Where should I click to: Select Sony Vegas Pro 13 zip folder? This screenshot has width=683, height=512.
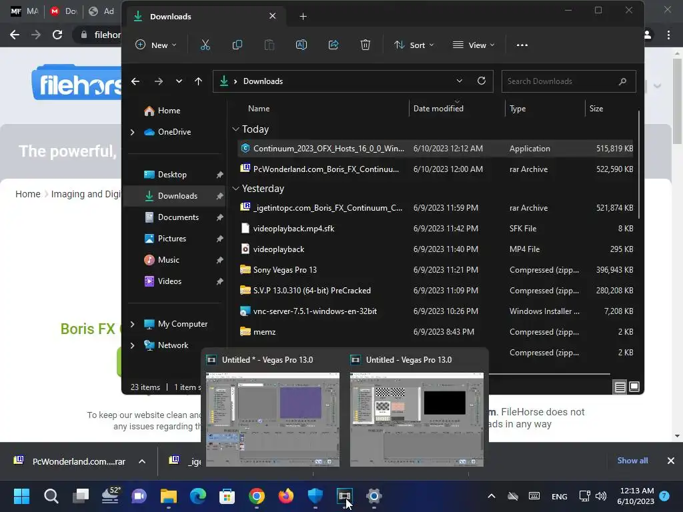coord(436,270)
